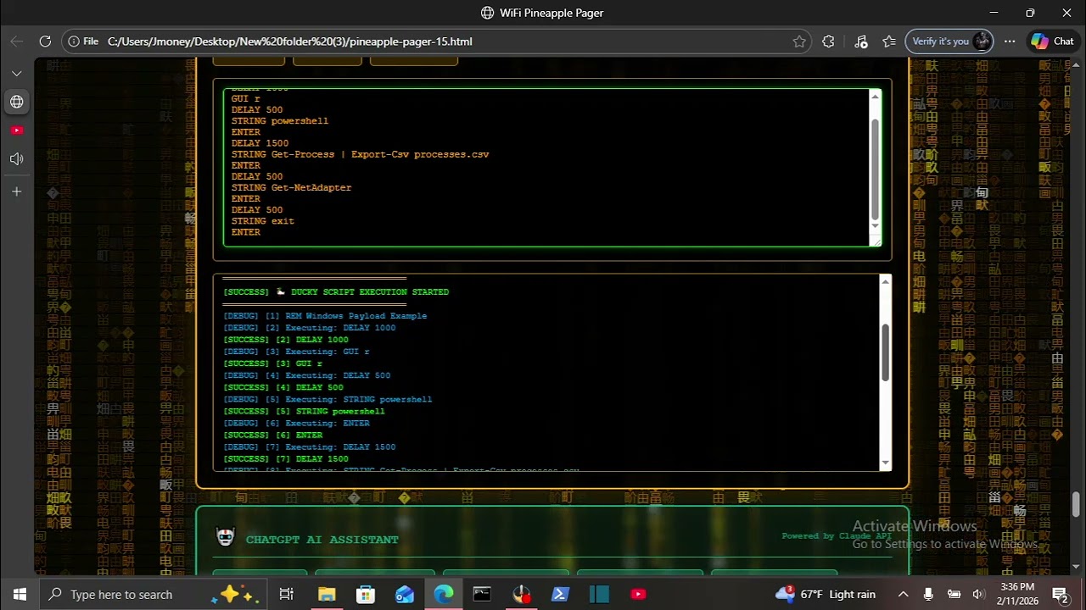The width and height of the screenshot is (1086, 610).
Task: Open the YouTube tab in vertical sidebar
Action: point(17,130)
